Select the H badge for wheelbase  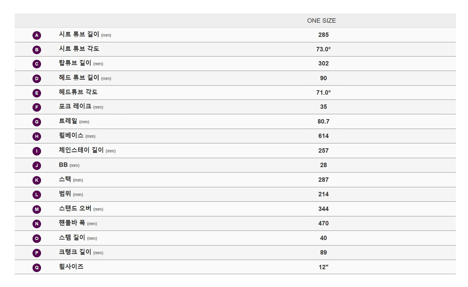click(37, 136)
